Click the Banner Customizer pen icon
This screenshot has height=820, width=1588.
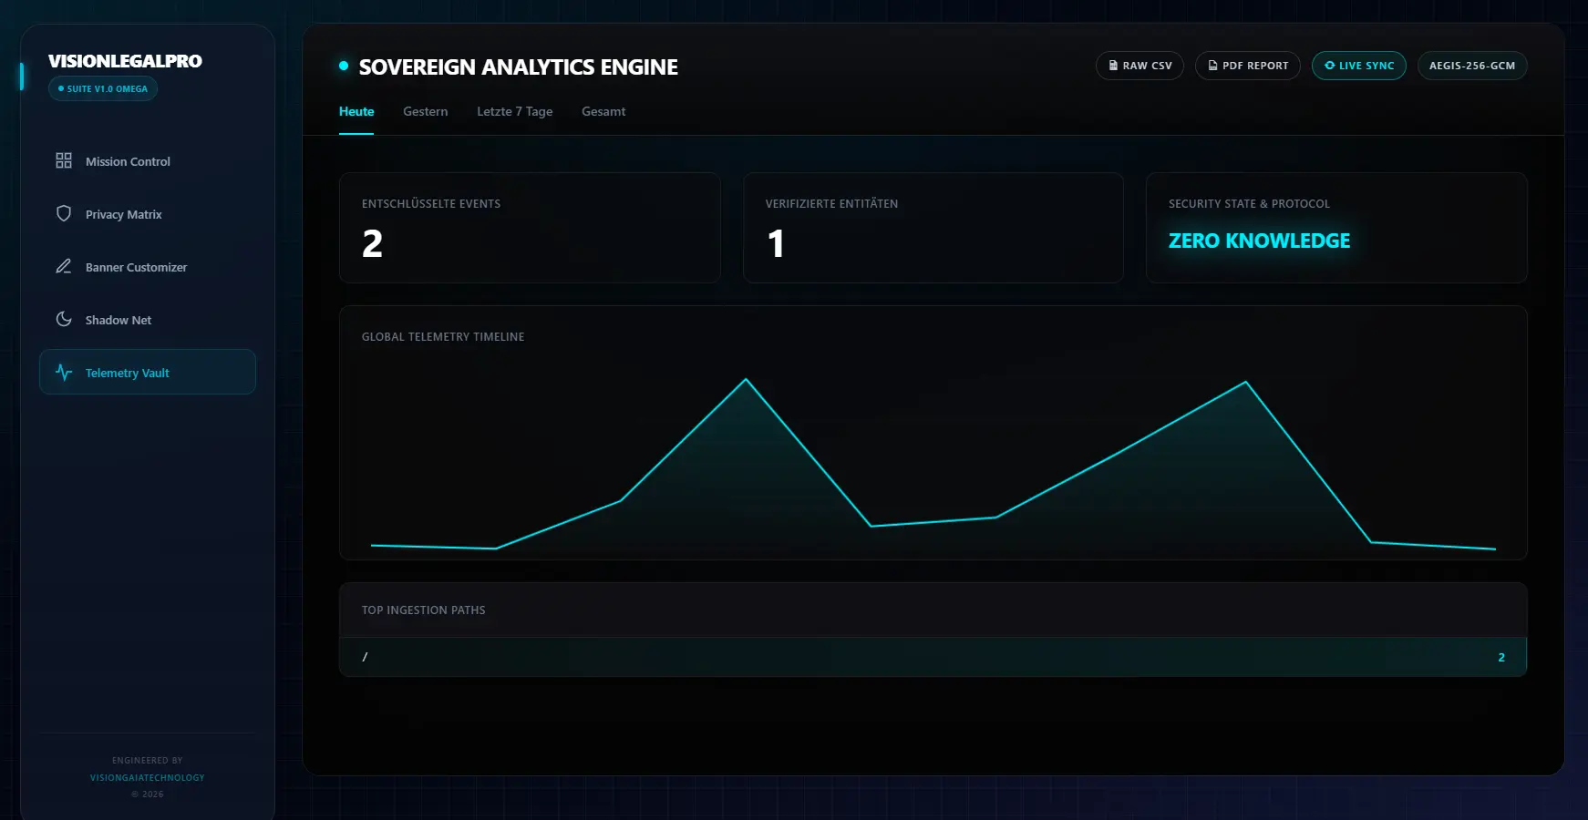(x=64, y=266)
